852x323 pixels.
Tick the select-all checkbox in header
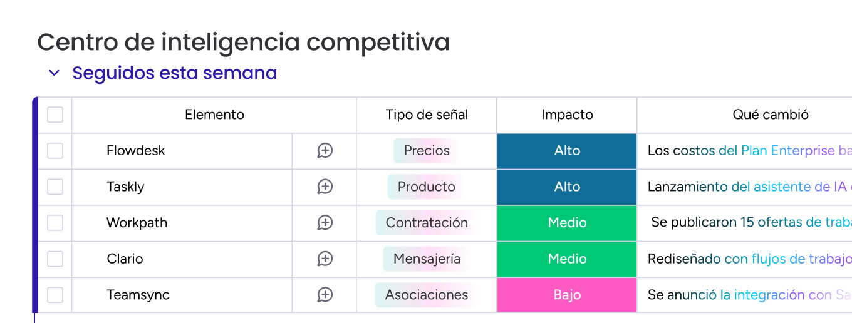(55, 115)
